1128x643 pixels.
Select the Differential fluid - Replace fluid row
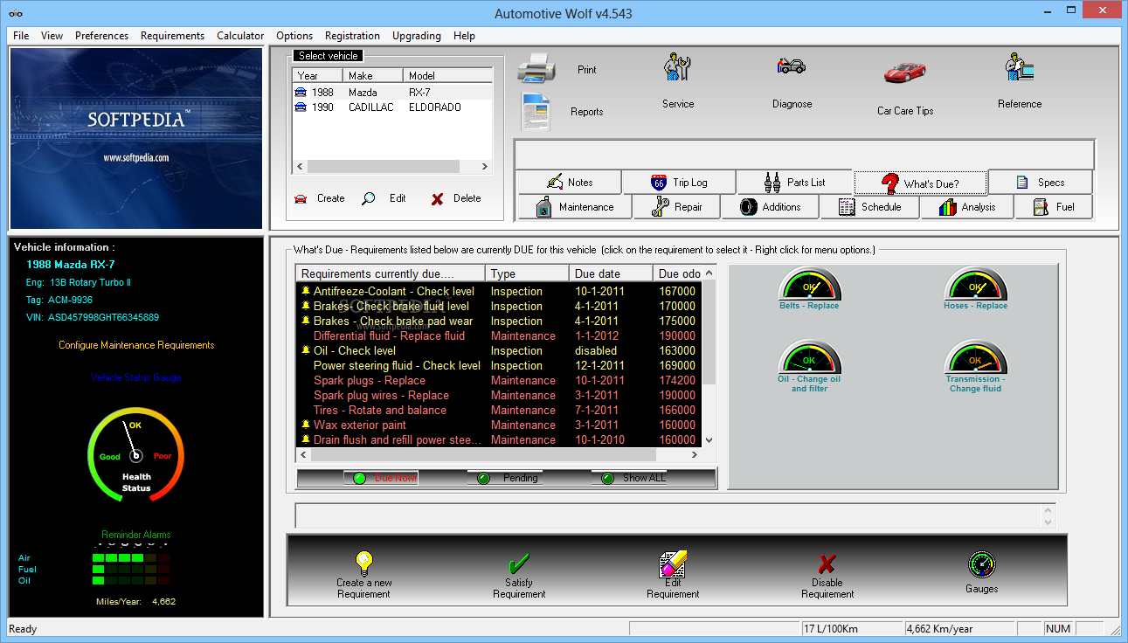coord(498,335)
